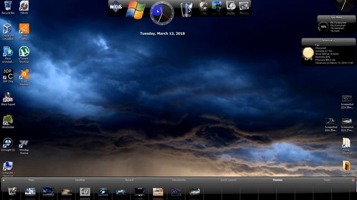Image resolution: width=357 pixels, height=200 pixels.
Task: Select the third theme thumbnail in the shelf
Action: coord(48,191)
